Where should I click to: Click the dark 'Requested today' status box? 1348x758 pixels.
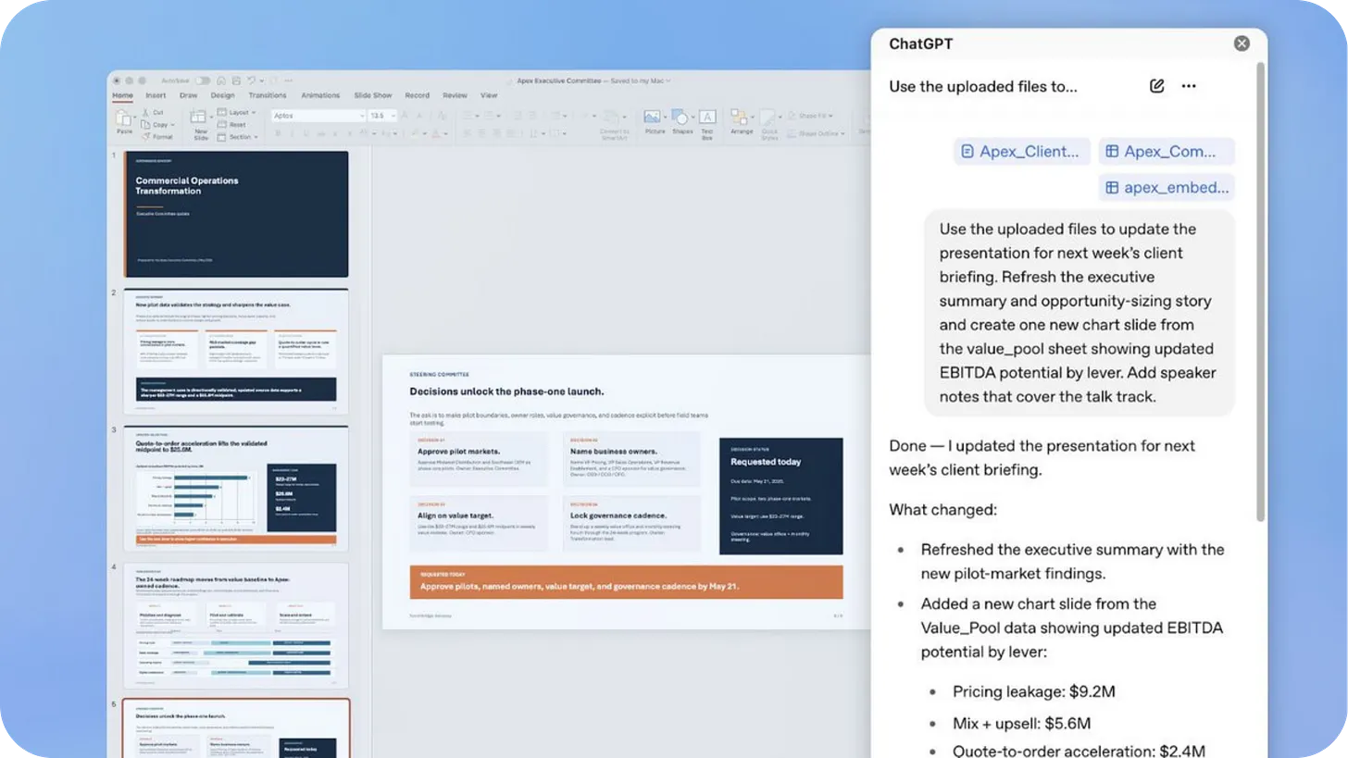[780, 496]
